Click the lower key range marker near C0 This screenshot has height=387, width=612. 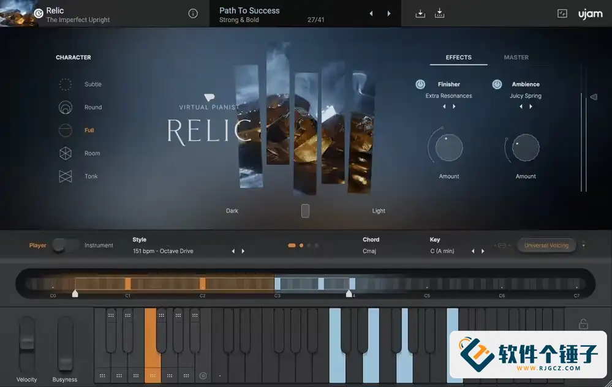click(x=75, y=293)
